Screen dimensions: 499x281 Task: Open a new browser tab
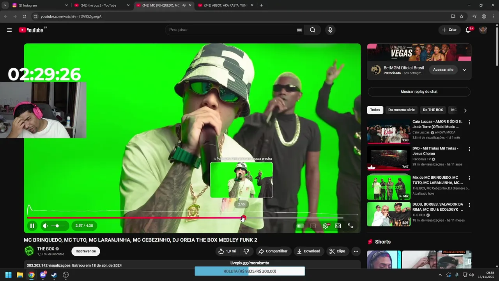coord(261,5)
